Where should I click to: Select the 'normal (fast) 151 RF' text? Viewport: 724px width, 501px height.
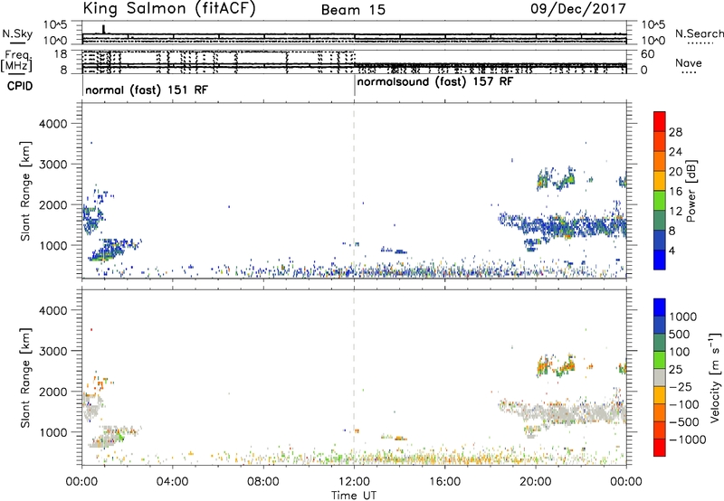[x=147, y=90]
